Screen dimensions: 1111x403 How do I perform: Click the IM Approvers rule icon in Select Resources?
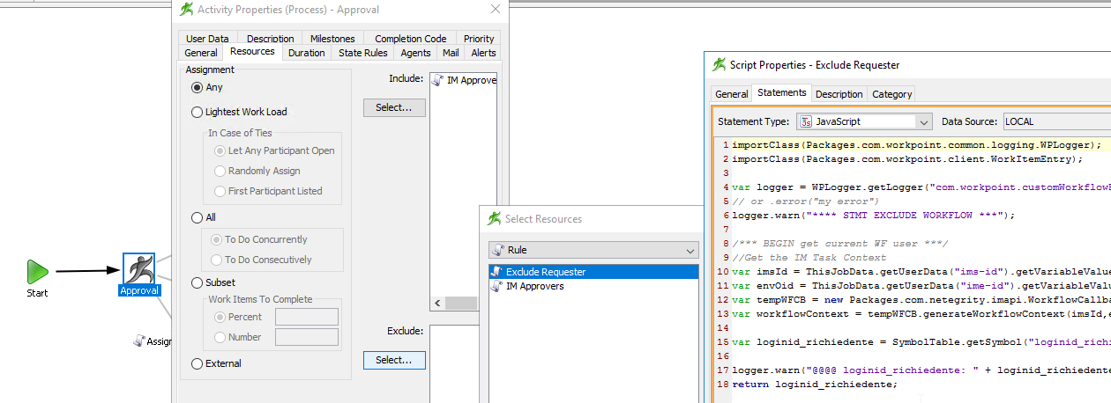pyautogui.click(x=496, y=286)
